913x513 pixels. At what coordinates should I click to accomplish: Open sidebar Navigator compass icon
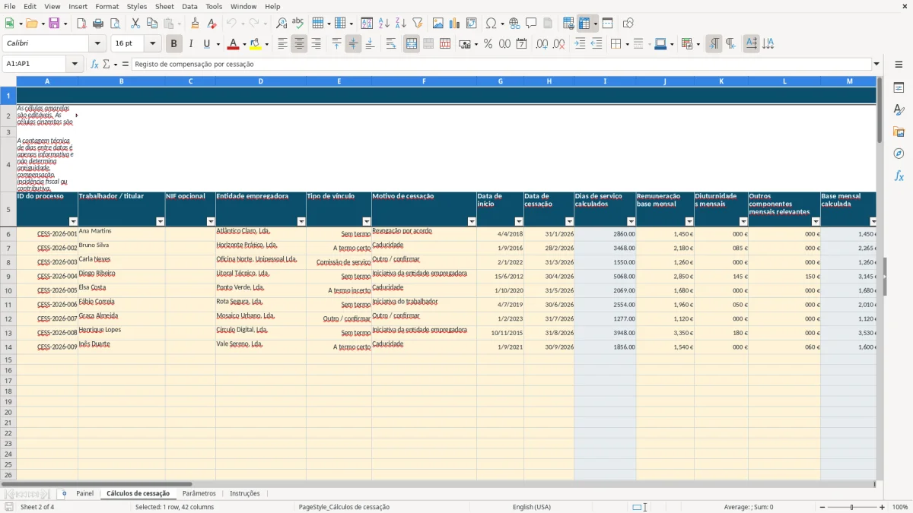click(899, 154)
